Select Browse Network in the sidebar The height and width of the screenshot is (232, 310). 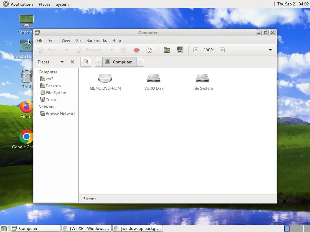click(58, 114)
